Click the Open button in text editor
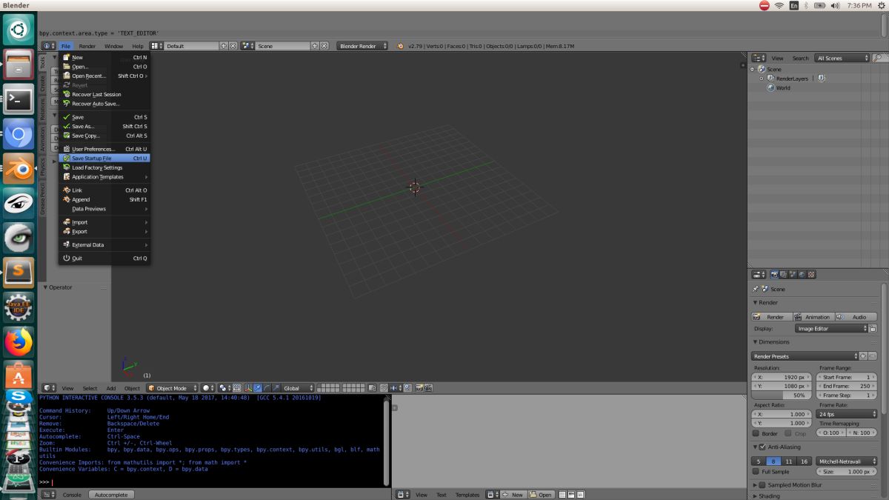This screenshot has width=889, height=500. pos(542,495)
